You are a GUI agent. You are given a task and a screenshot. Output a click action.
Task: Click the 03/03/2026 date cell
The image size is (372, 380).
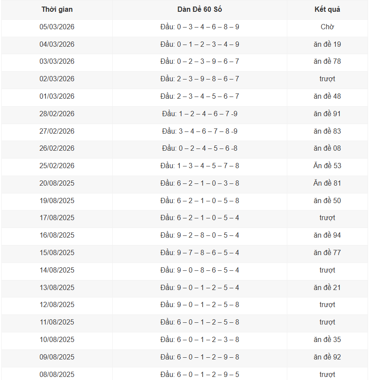click(57, 62)
